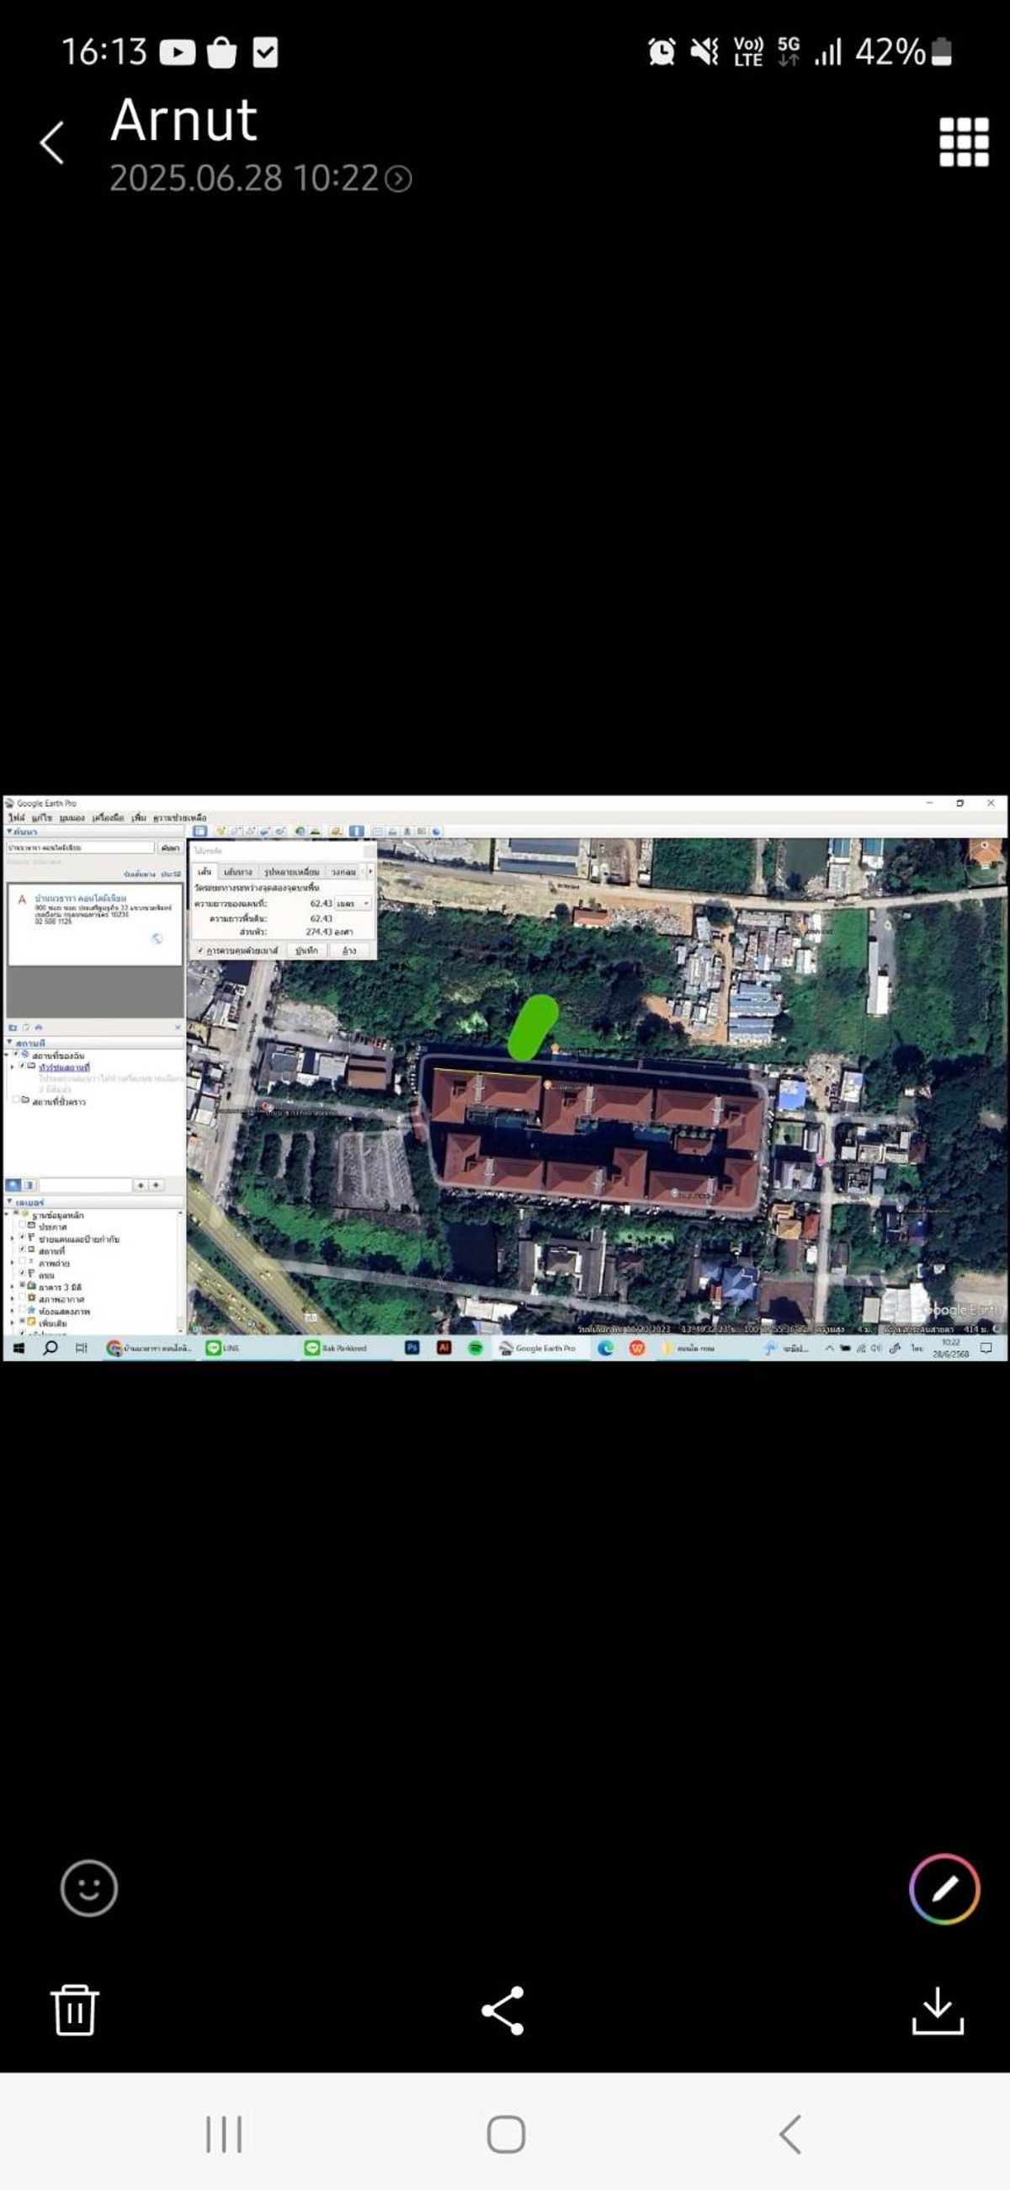Open the ความช่วยเหลือ menu
Viewport: 1010px width, 2190px height.
[x=180, y=819]
